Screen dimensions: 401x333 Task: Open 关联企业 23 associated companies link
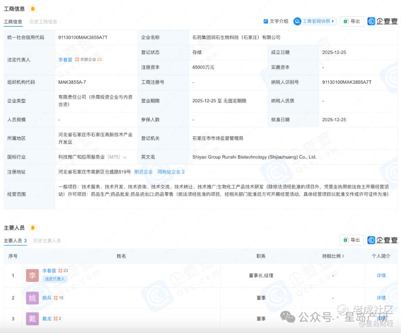(x=89, y=59)
